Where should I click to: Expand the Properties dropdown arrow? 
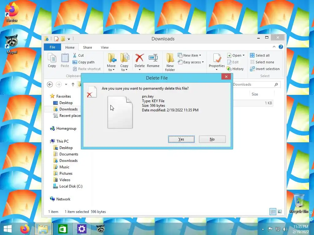tap(217, 70)
